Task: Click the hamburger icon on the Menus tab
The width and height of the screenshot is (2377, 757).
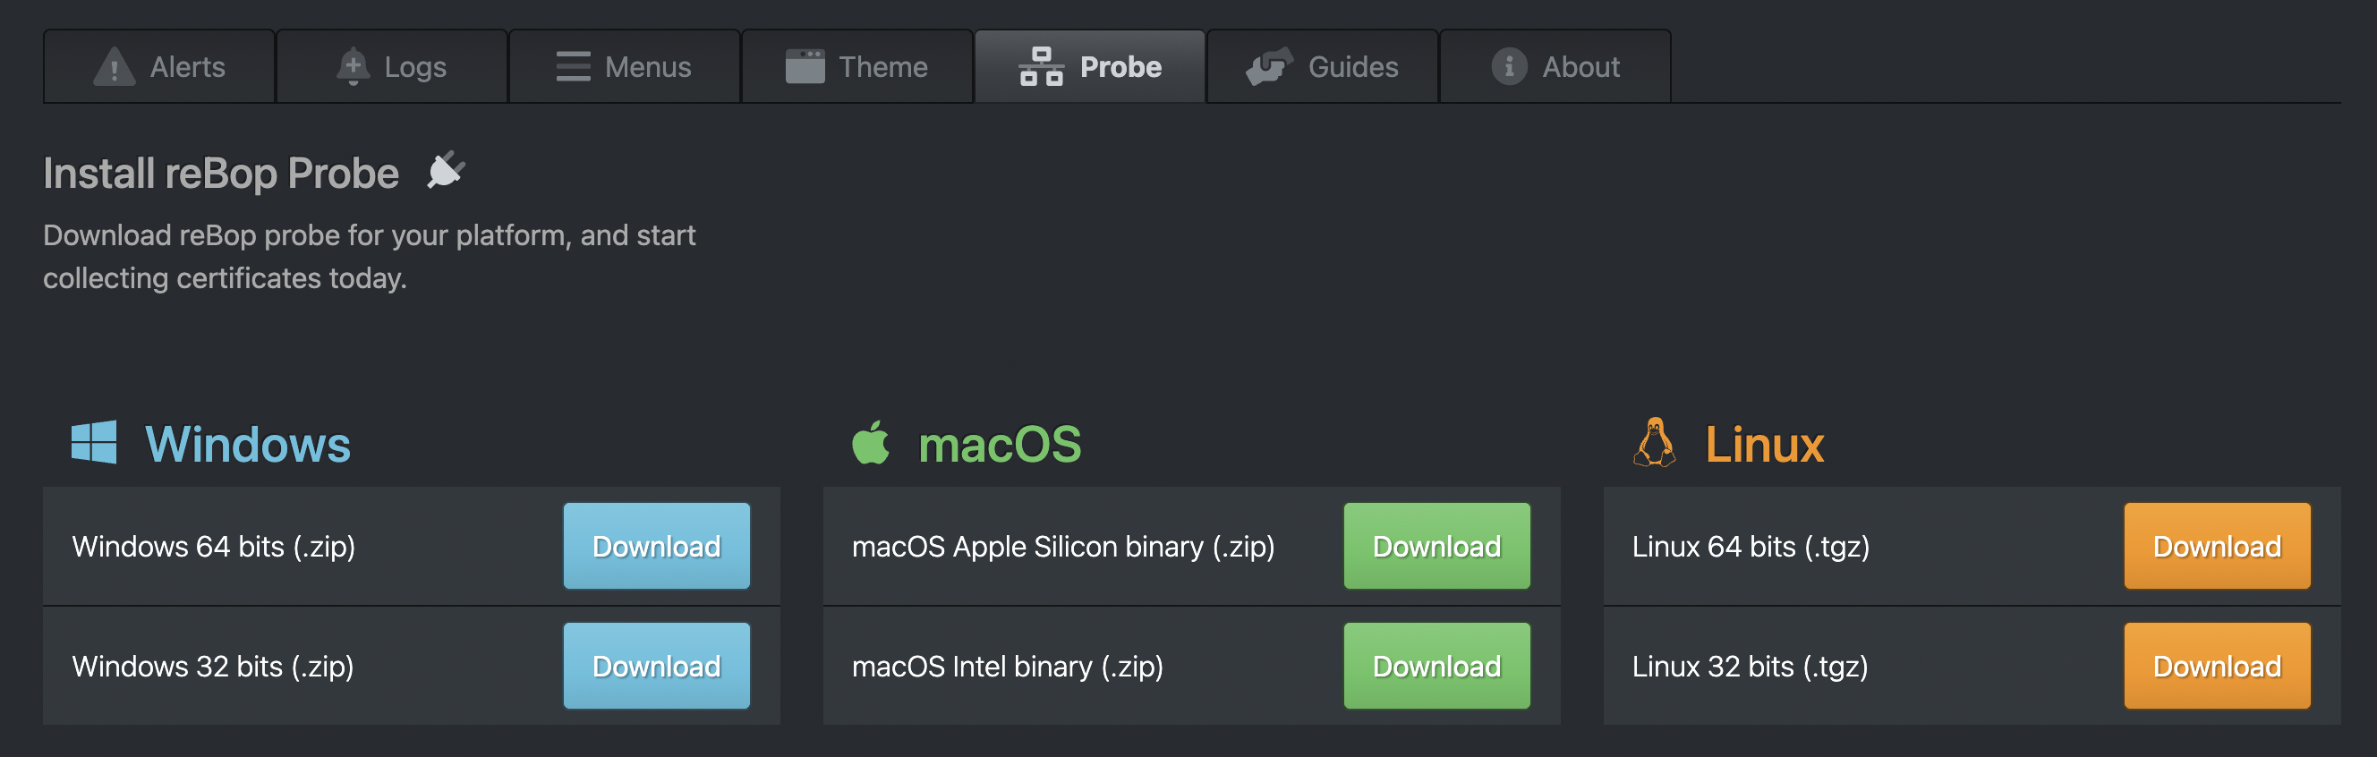Action: click(572, 65)
